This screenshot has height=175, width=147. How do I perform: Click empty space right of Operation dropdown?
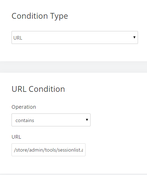point(119,120)
